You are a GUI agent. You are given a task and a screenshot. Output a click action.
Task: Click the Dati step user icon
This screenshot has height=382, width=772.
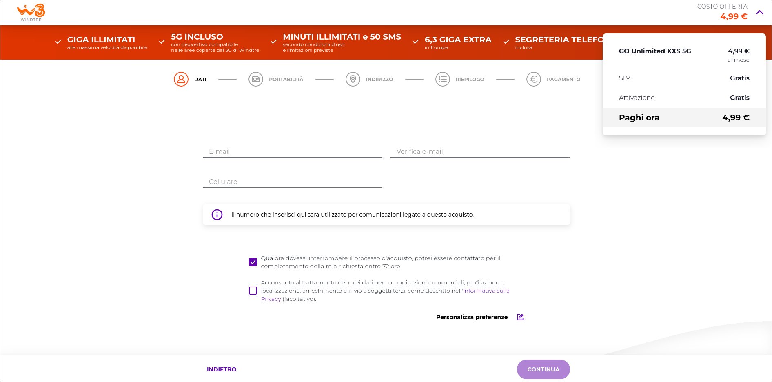[181, 79]
